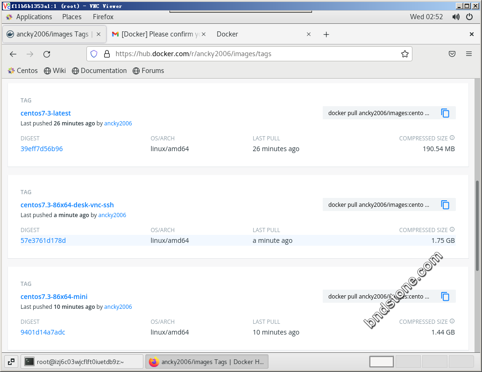Open ancky2006 profile under centos7-3-latest

click(118, 124)
